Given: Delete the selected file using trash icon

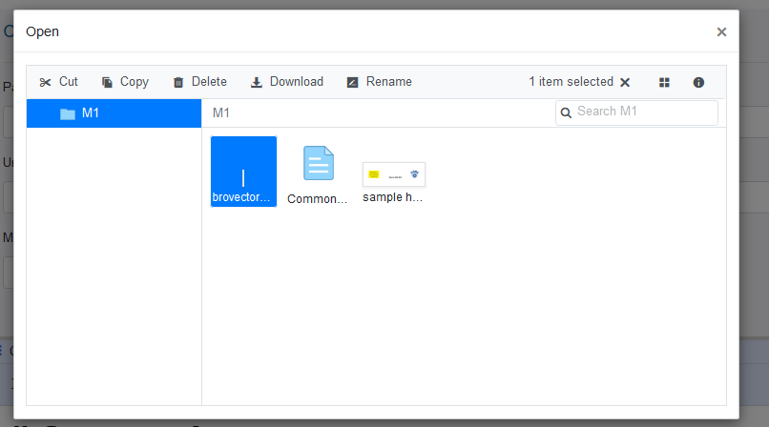Looking at the screenshot, I should (x=178, y=83).
